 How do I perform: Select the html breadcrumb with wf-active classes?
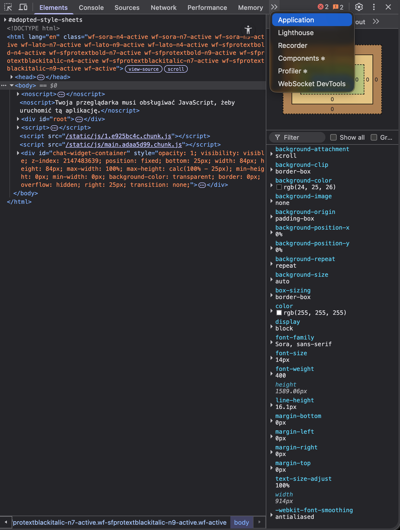tap(120, 523)
